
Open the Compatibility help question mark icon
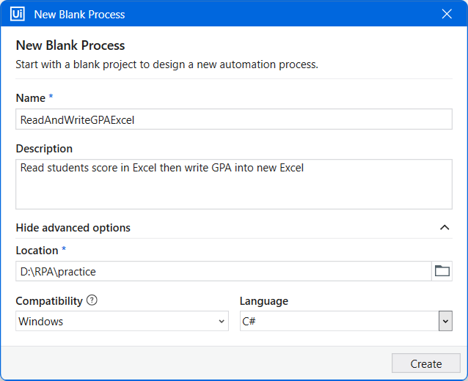pos(92,300)
